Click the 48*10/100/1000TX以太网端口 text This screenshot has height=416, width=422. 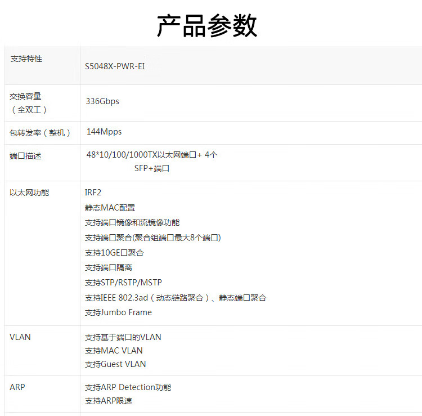click(x=142, y=155)
